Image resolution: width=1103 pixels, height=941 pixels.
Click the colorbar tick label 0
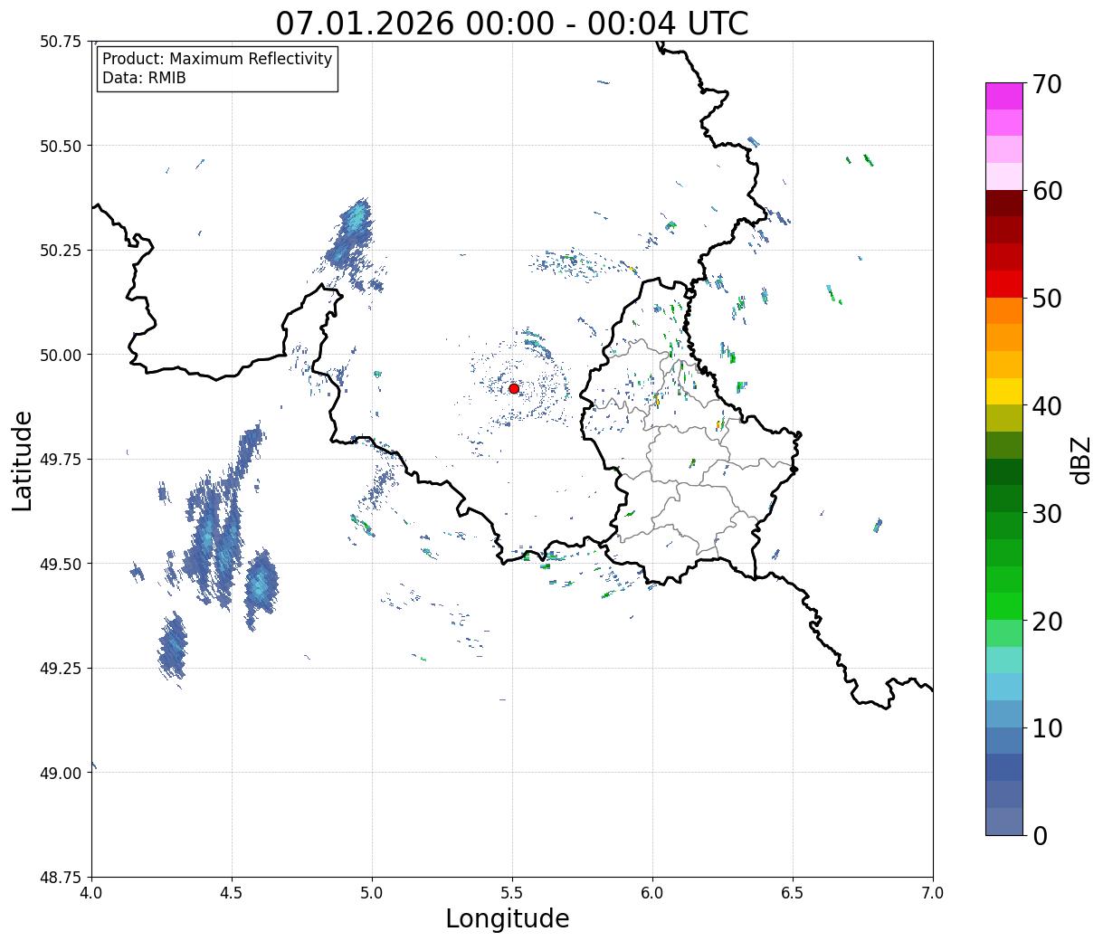1040,836
